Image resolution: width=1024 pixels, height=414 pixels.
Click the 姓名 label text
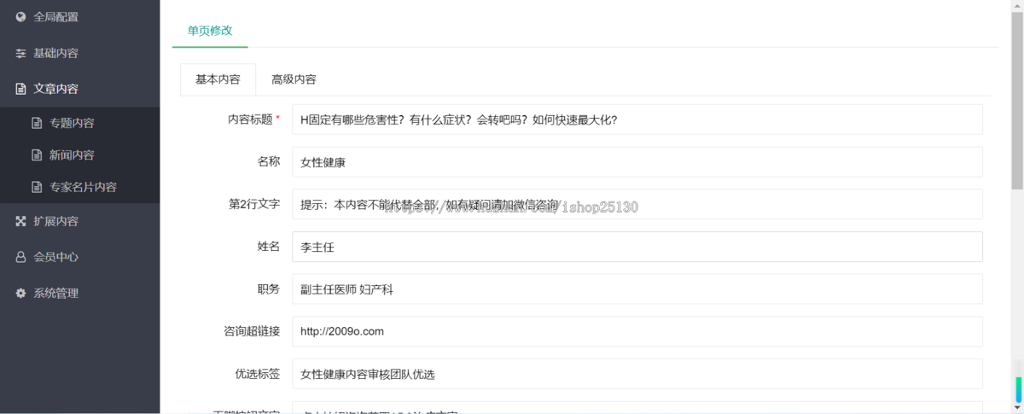pyautogui.click(x=268, y=247)
